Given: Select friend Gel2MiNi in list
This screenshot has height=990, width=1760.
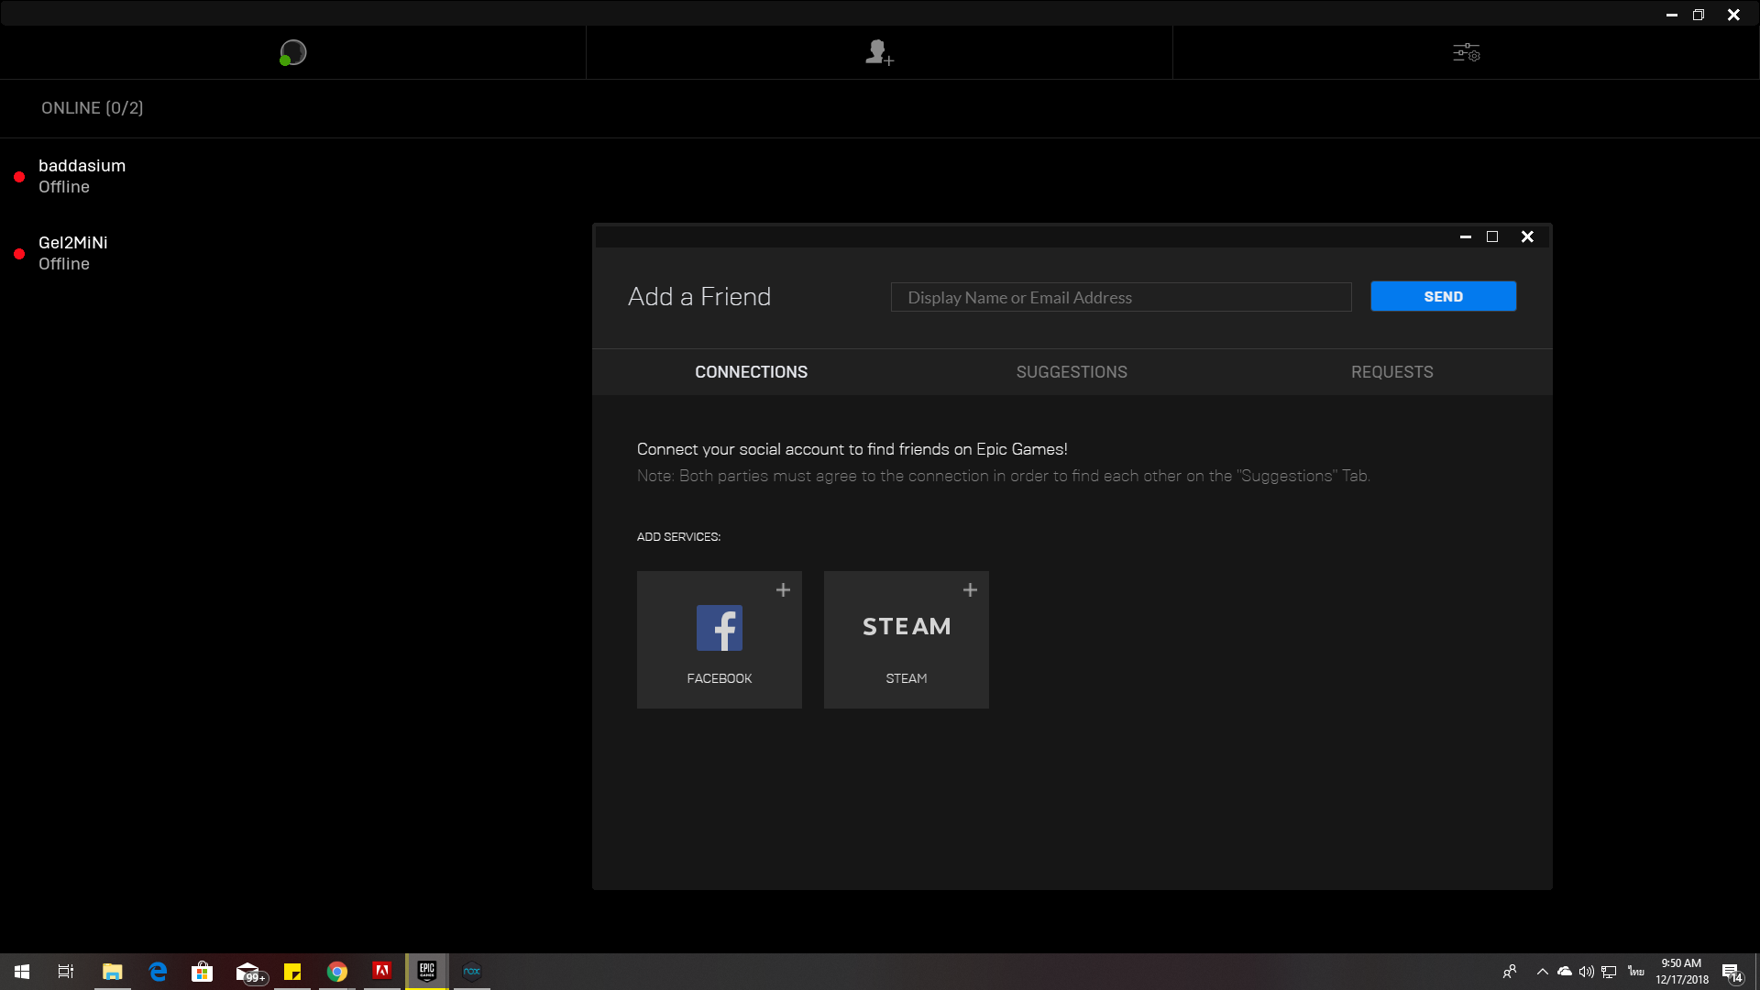Looking at the screenshot, I should tap(72, 253).
